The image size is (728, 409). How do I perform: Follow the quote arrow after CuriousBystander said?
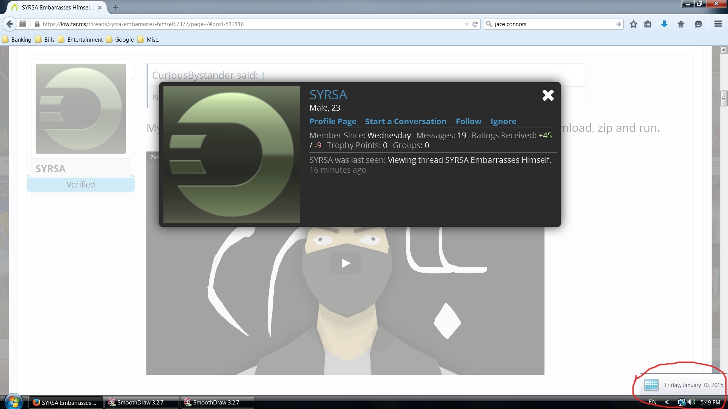pyautogui.click(x=263, y=76)
